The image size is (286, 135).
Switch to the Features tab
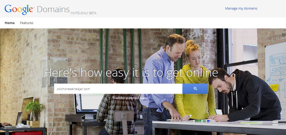[x=27, y=23]
